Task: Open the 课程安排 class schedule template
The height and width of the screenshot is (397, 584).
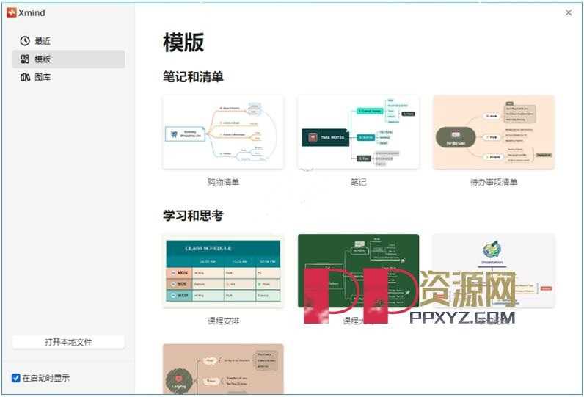Action: click(224, 271)
